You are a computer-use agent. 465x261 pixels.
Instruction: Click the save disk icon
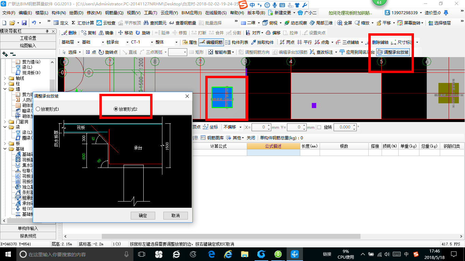click(x=24, y=23)
